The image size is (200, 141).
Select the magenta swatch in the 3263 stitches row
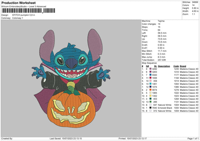click(x=151, y=72)
